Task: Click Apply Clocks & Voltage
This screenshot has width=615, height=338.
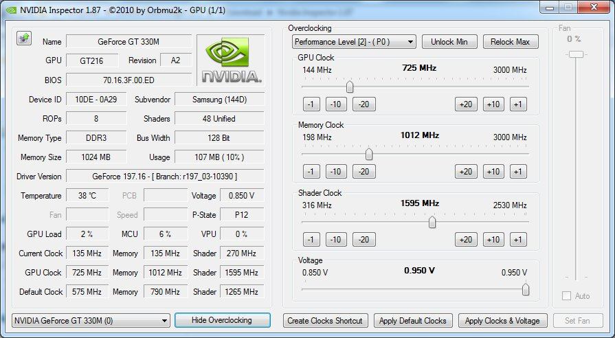Action: click(x=502, y=321)
